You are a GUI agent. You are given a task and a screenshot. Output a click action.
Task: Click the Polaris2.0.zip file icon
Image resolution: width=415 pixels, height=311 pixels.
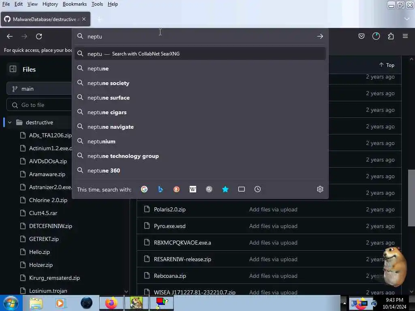147,209
